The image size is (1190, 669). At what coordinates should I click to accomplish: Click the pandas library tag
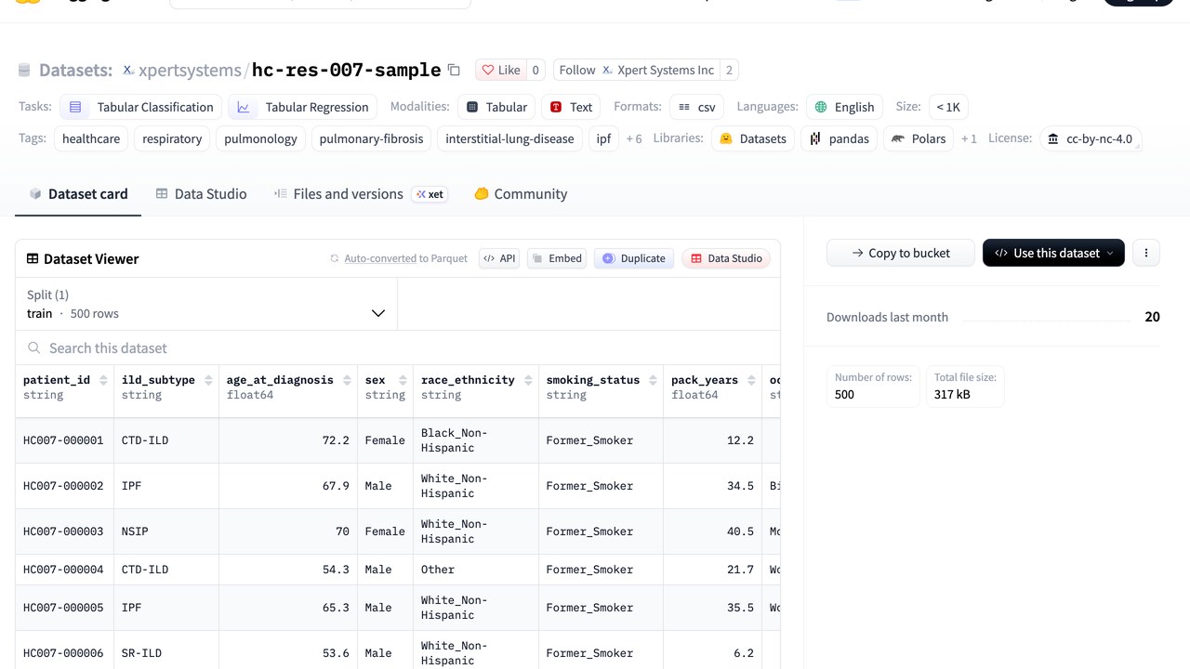840,138
